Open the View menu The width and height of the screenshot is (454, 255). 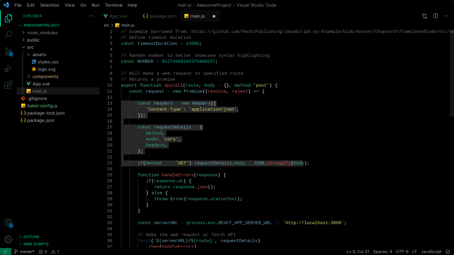pyautogui.click(x=70, y=5)
